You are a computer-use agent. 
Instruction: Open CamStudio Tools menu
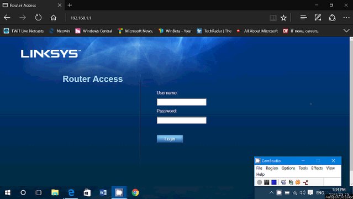point(303,168)
